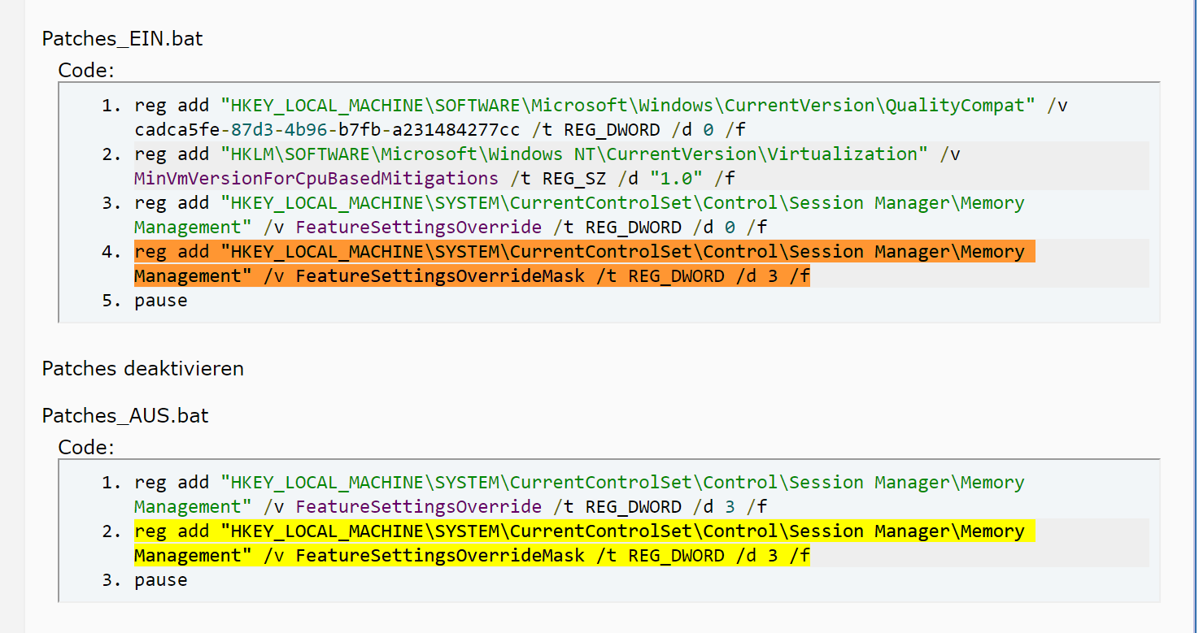
Task: Click the 'Code:' label above the Patches_AUS code box
Action: point(86,448)
